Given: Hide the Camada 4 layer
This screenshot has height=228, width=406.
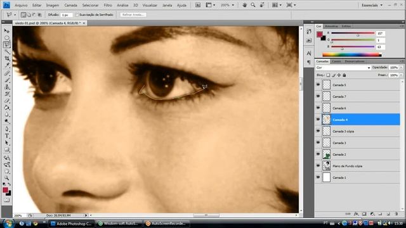Looking at the screenshot, I should coord(318,120).
